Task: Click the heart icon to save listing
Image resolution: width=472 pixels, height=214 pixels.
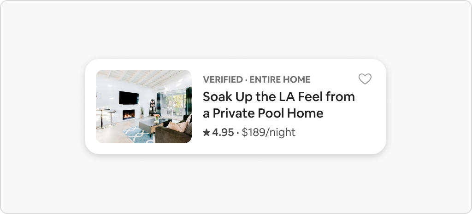Action: tap(365, 79)
